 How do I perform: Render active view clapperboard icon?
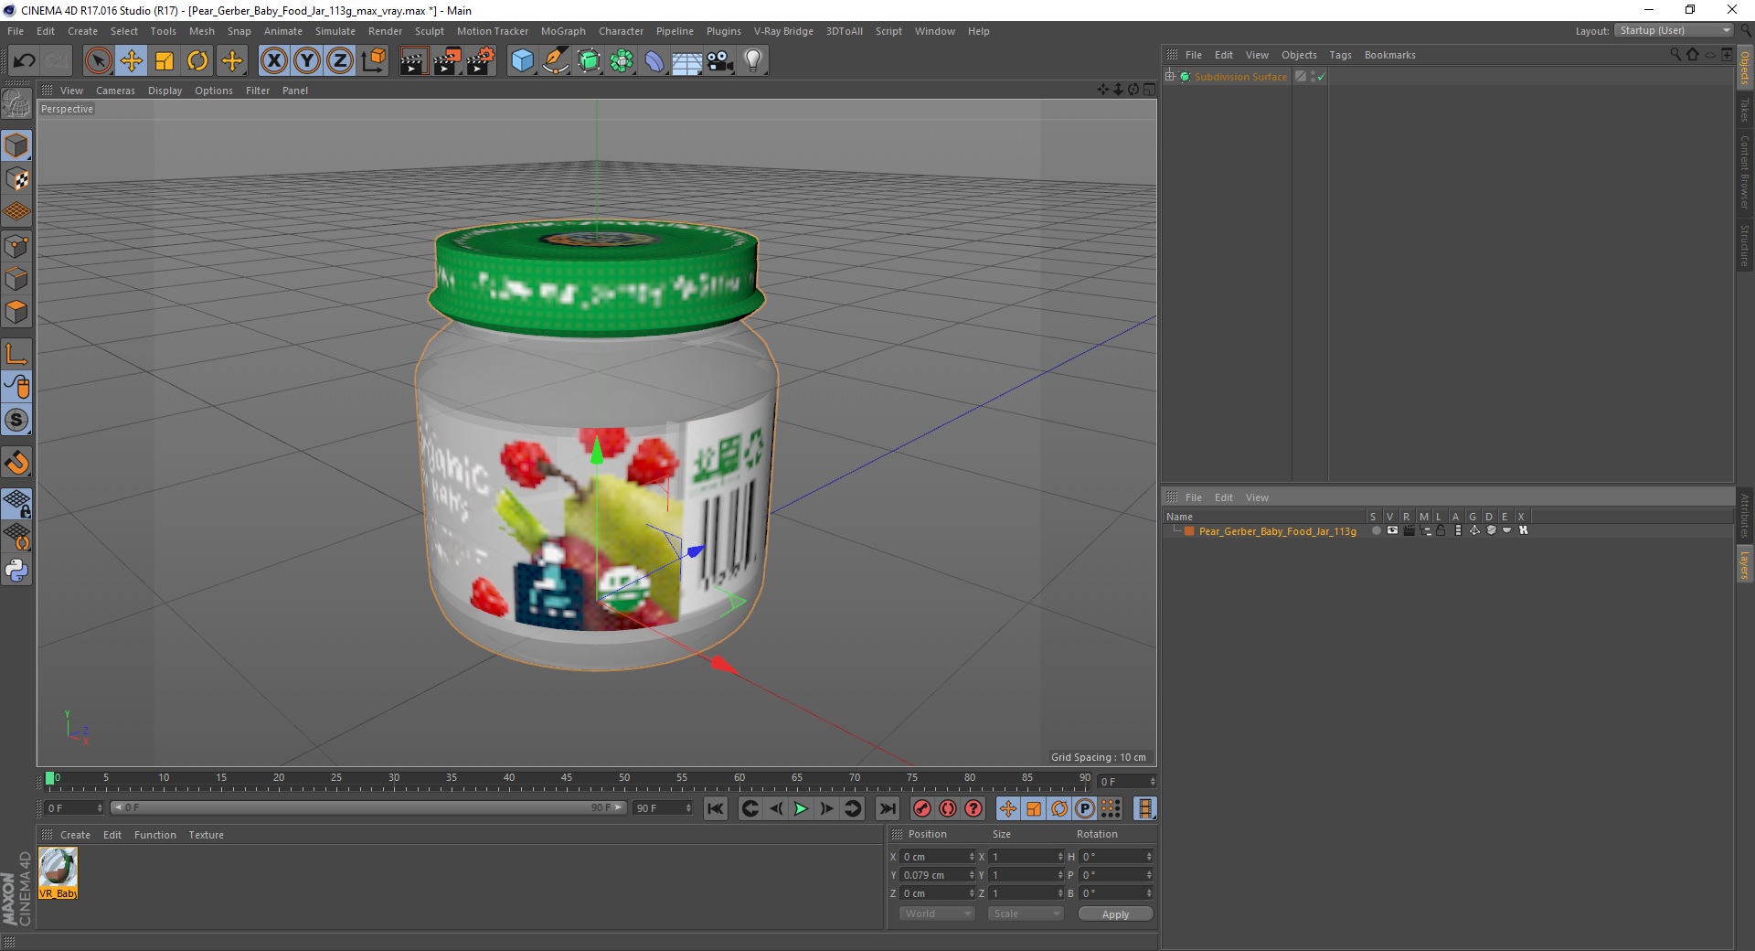click(x=413, y=61)
